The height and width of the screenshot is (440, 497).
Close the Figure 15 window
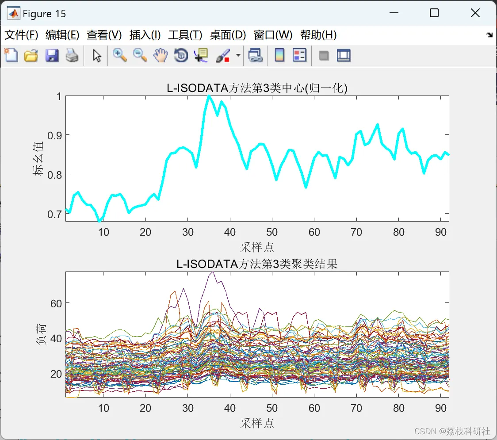point(475,13)
